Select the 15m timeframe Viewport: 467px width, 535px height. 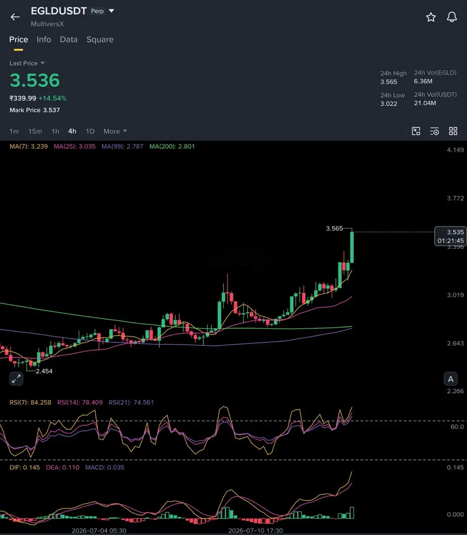coord(35,131)
